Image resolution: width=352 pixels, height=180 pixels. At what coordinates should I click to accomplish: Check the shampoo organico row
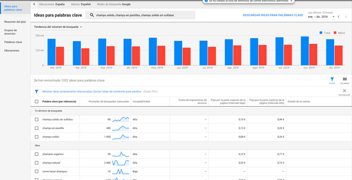36,154
